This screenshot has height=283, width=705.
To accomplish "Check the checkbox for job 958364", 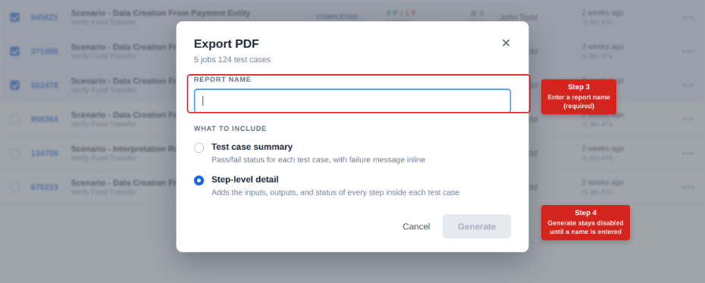I will coord(15,120).
